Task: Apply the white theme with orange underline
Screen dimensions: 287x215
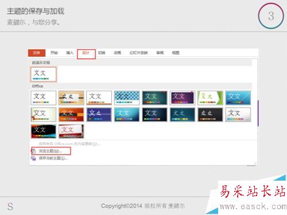Action: pos(99,98)
